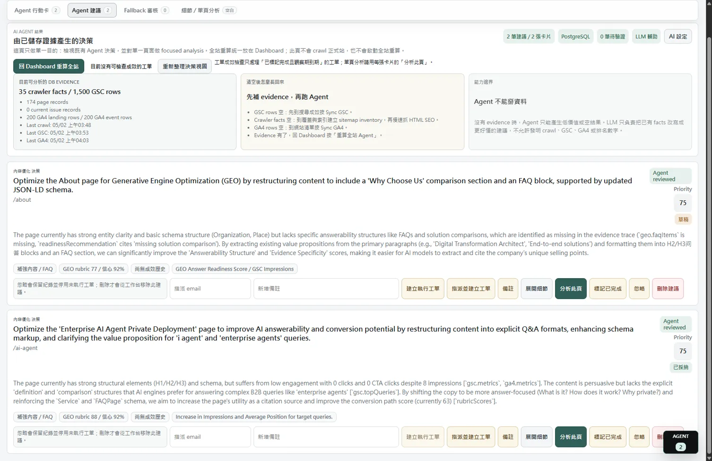Click the 'Agent 不能掰資料' heading
The width and height of the screenshot is (712, 461).
[x=500, y=102]
